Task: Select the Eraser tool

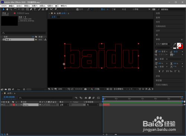Action: click(46, 9)
